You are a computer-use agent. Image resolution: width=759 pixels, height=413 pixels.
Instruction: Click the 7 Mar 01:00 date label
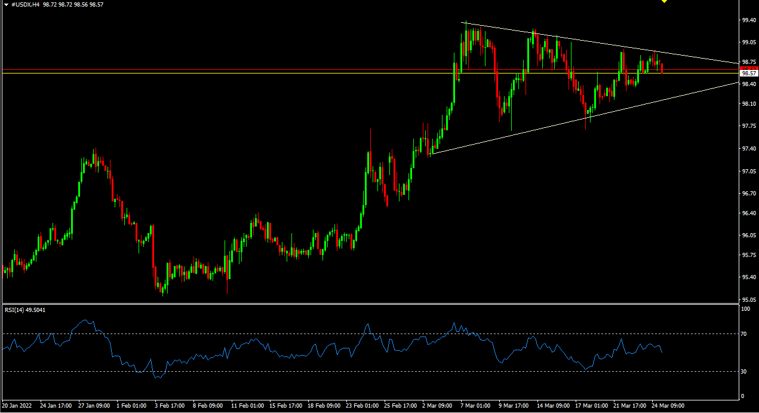(475, 405)
